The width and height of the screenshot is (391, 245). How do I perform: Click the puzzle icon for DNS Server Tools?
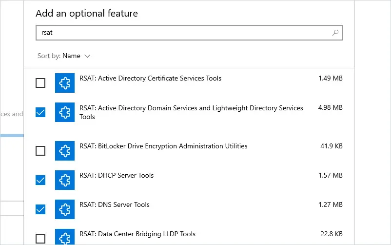click(65, 209)
